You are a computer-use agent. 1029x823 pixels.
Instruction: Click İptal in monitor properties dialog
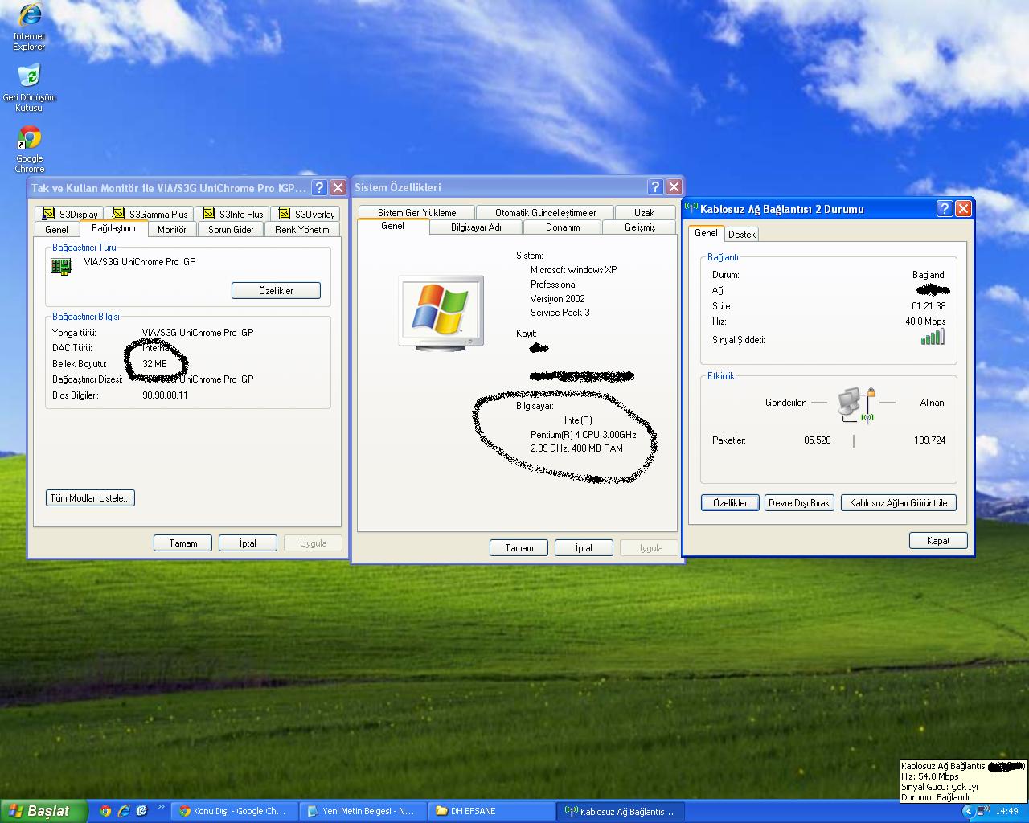(x=248, y=543)
